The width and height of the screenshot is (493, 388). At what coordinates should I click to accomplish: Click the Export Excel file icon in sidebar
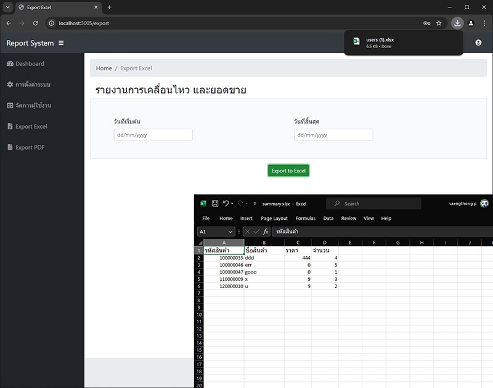[x=10, y=126]
